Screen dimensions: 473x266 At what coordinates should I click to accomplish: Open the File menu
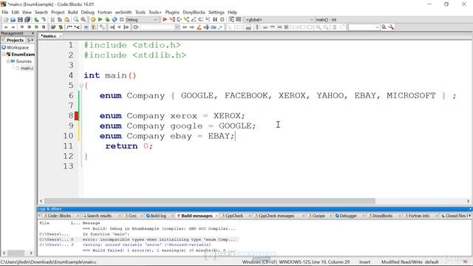coord(5,12)
